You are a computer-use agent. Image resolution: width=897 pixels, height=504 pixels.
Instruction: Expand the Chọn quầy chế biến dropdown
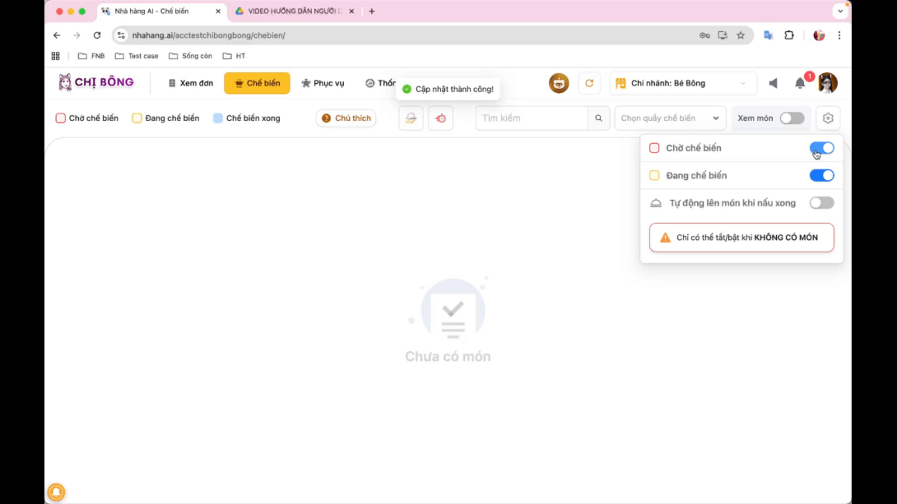(670, 118)
